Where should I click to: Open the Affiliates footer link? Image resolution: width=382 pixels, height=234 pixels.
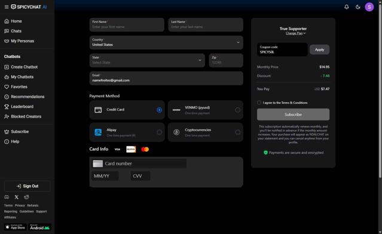tap(10, 217)
